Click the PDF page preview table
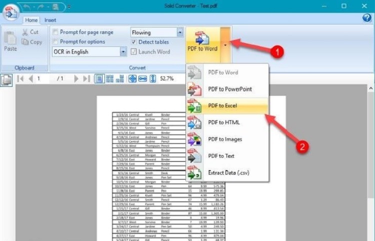The width and height of the screenshot is (375, 241). [168, 177]
